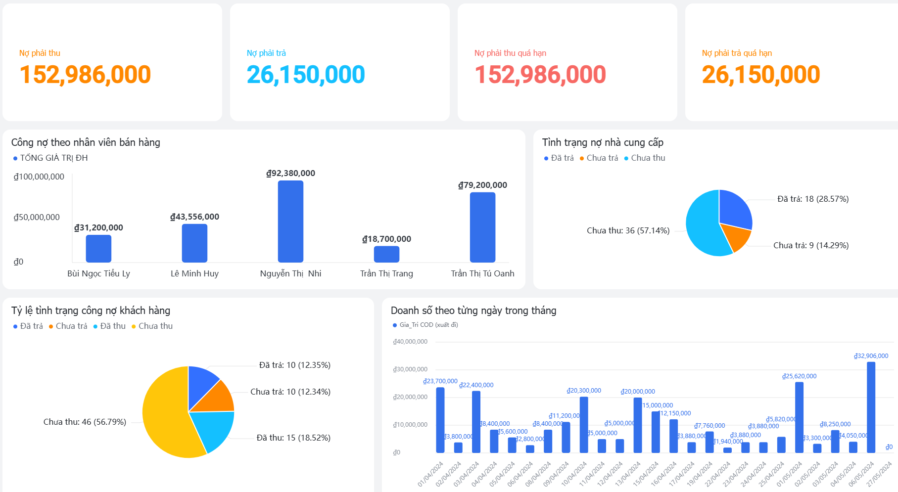Click the 'Đã trả: 18 (28.57%)' pie label
Screen dimensions: 898x492
813,199
